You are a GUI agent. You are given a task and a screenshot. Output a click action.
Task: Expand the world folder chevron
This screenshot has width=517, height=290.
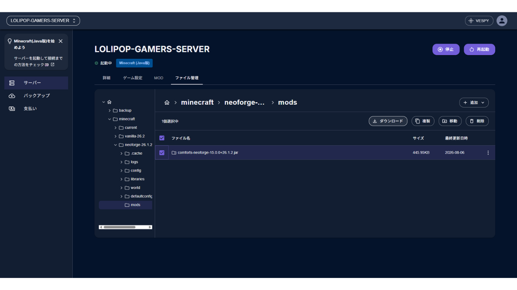click(122, 188)
